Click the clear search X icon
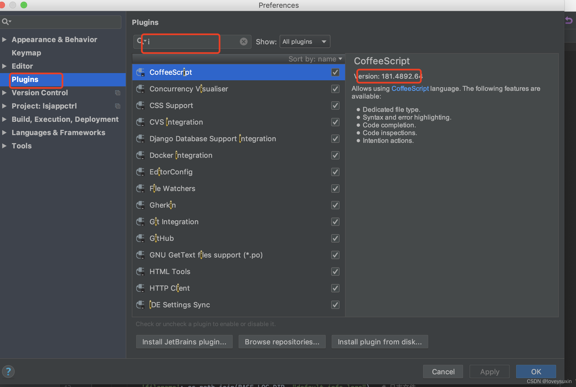 (x=243, y=42)
